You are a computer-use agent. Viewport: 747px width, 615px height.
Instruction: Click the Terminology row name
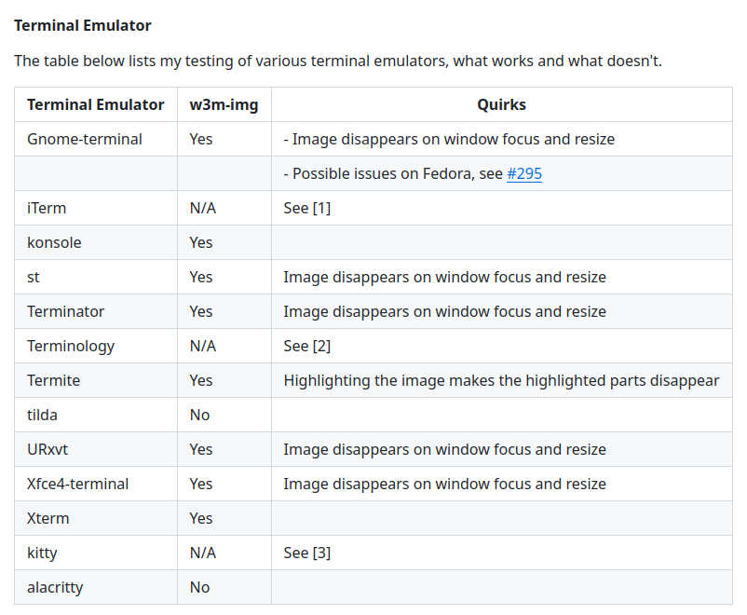71,347
